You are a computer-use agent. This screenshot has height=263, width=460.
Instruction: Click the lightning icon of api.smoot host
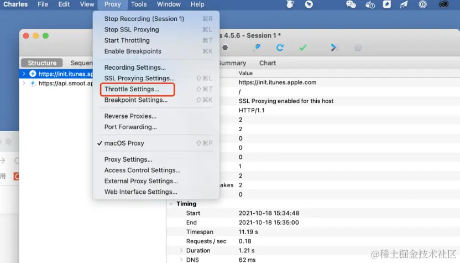coord(33,84)
